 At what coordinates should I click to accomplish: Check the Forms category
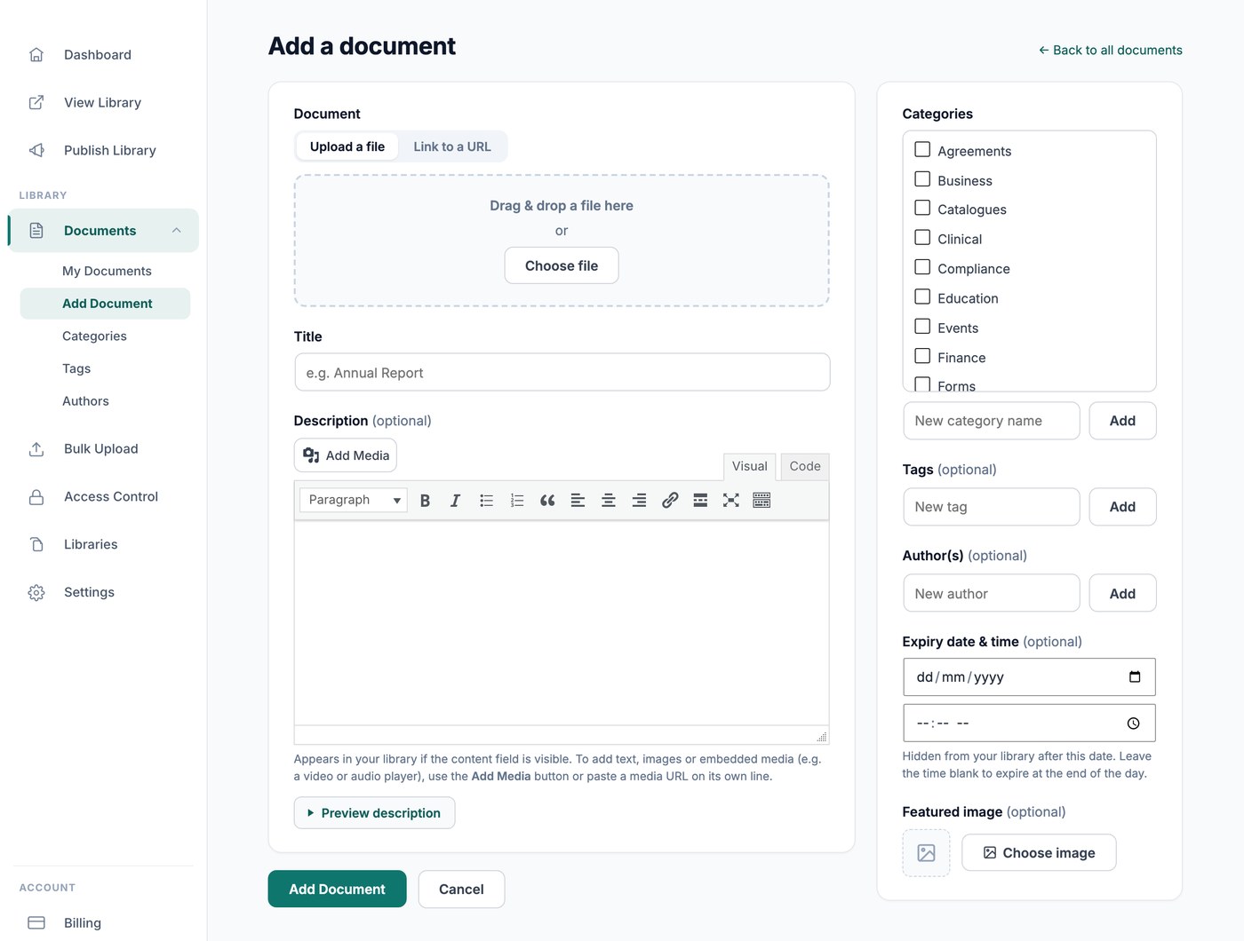922,384
